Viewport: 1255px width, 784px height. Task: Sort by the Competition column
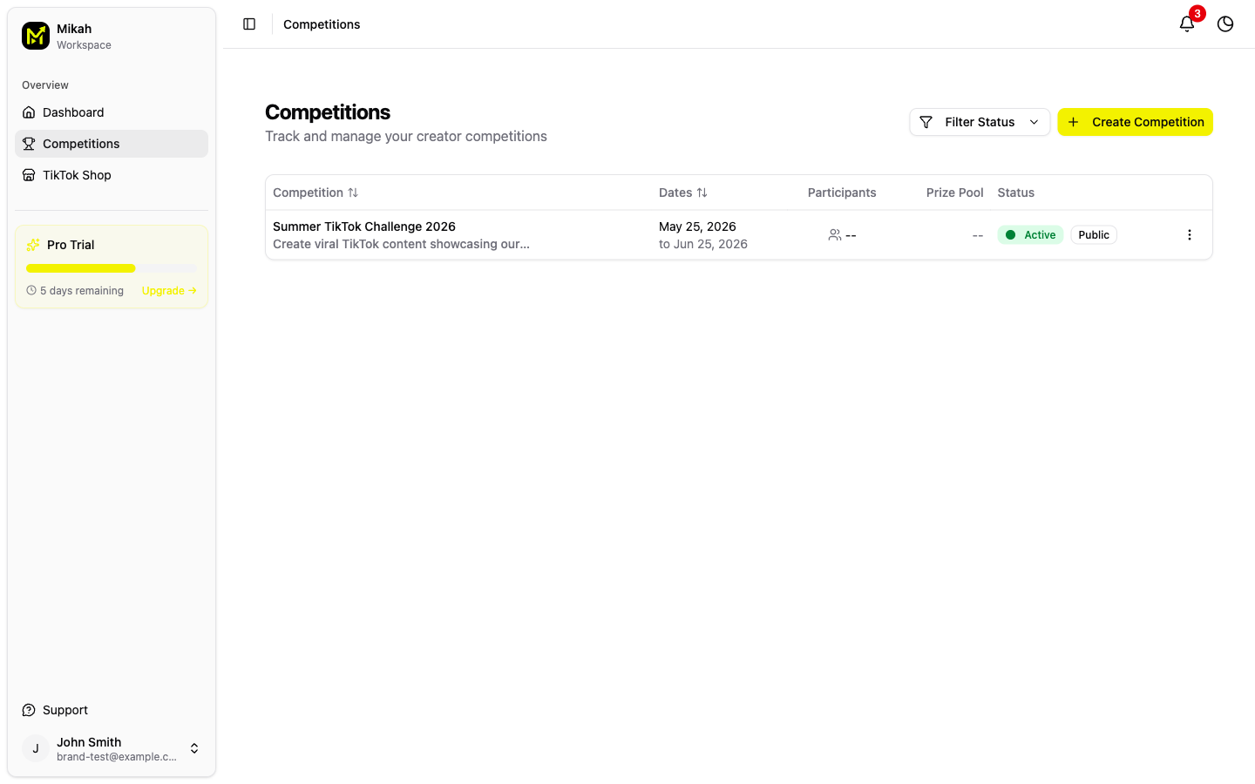tap(315, 193)
